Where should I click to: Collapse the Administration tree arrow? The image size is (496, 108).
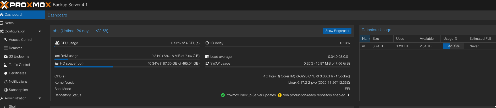click(x=40, y=98)
